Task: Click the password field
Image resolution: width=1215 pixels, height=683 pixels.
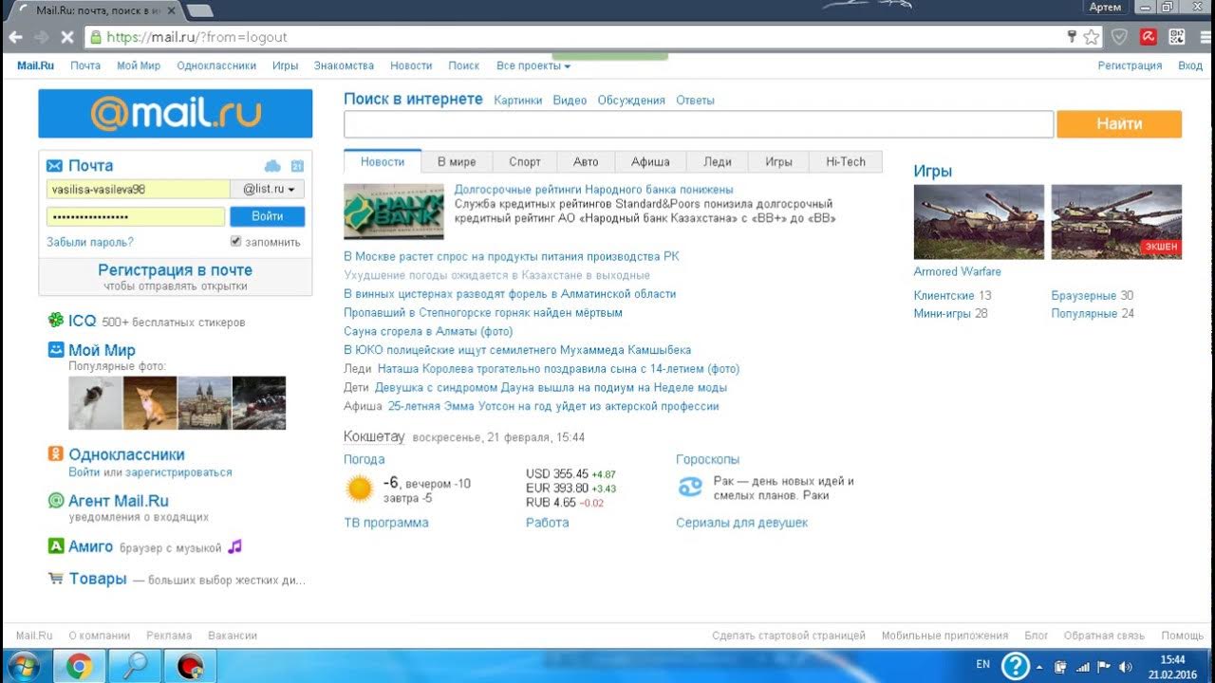Action: [x=136, y=216]
